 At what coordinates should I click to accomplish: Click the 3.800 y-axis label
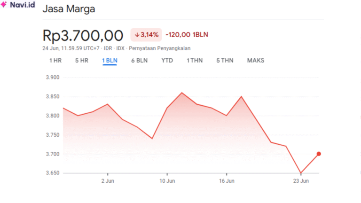53,116
